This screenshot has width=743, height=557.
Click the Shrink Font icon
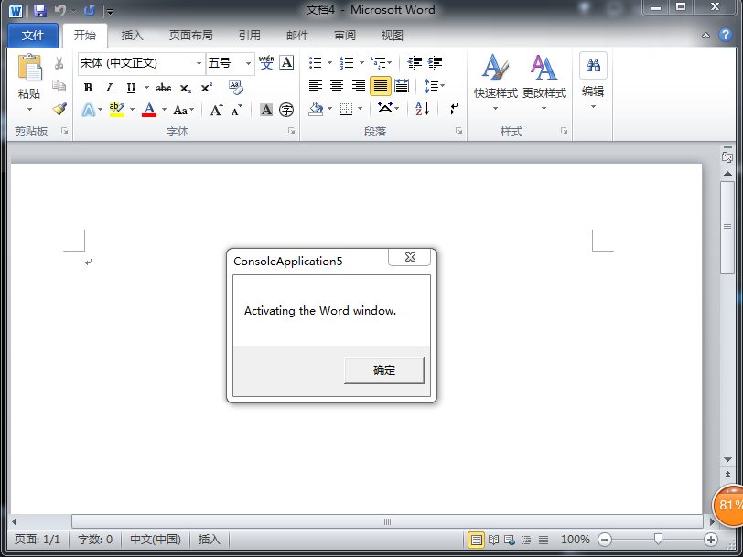(x=236, y=110)
